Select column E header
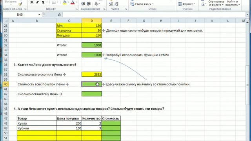This screenshot has width=251, height=141. [x=111, y=21]
